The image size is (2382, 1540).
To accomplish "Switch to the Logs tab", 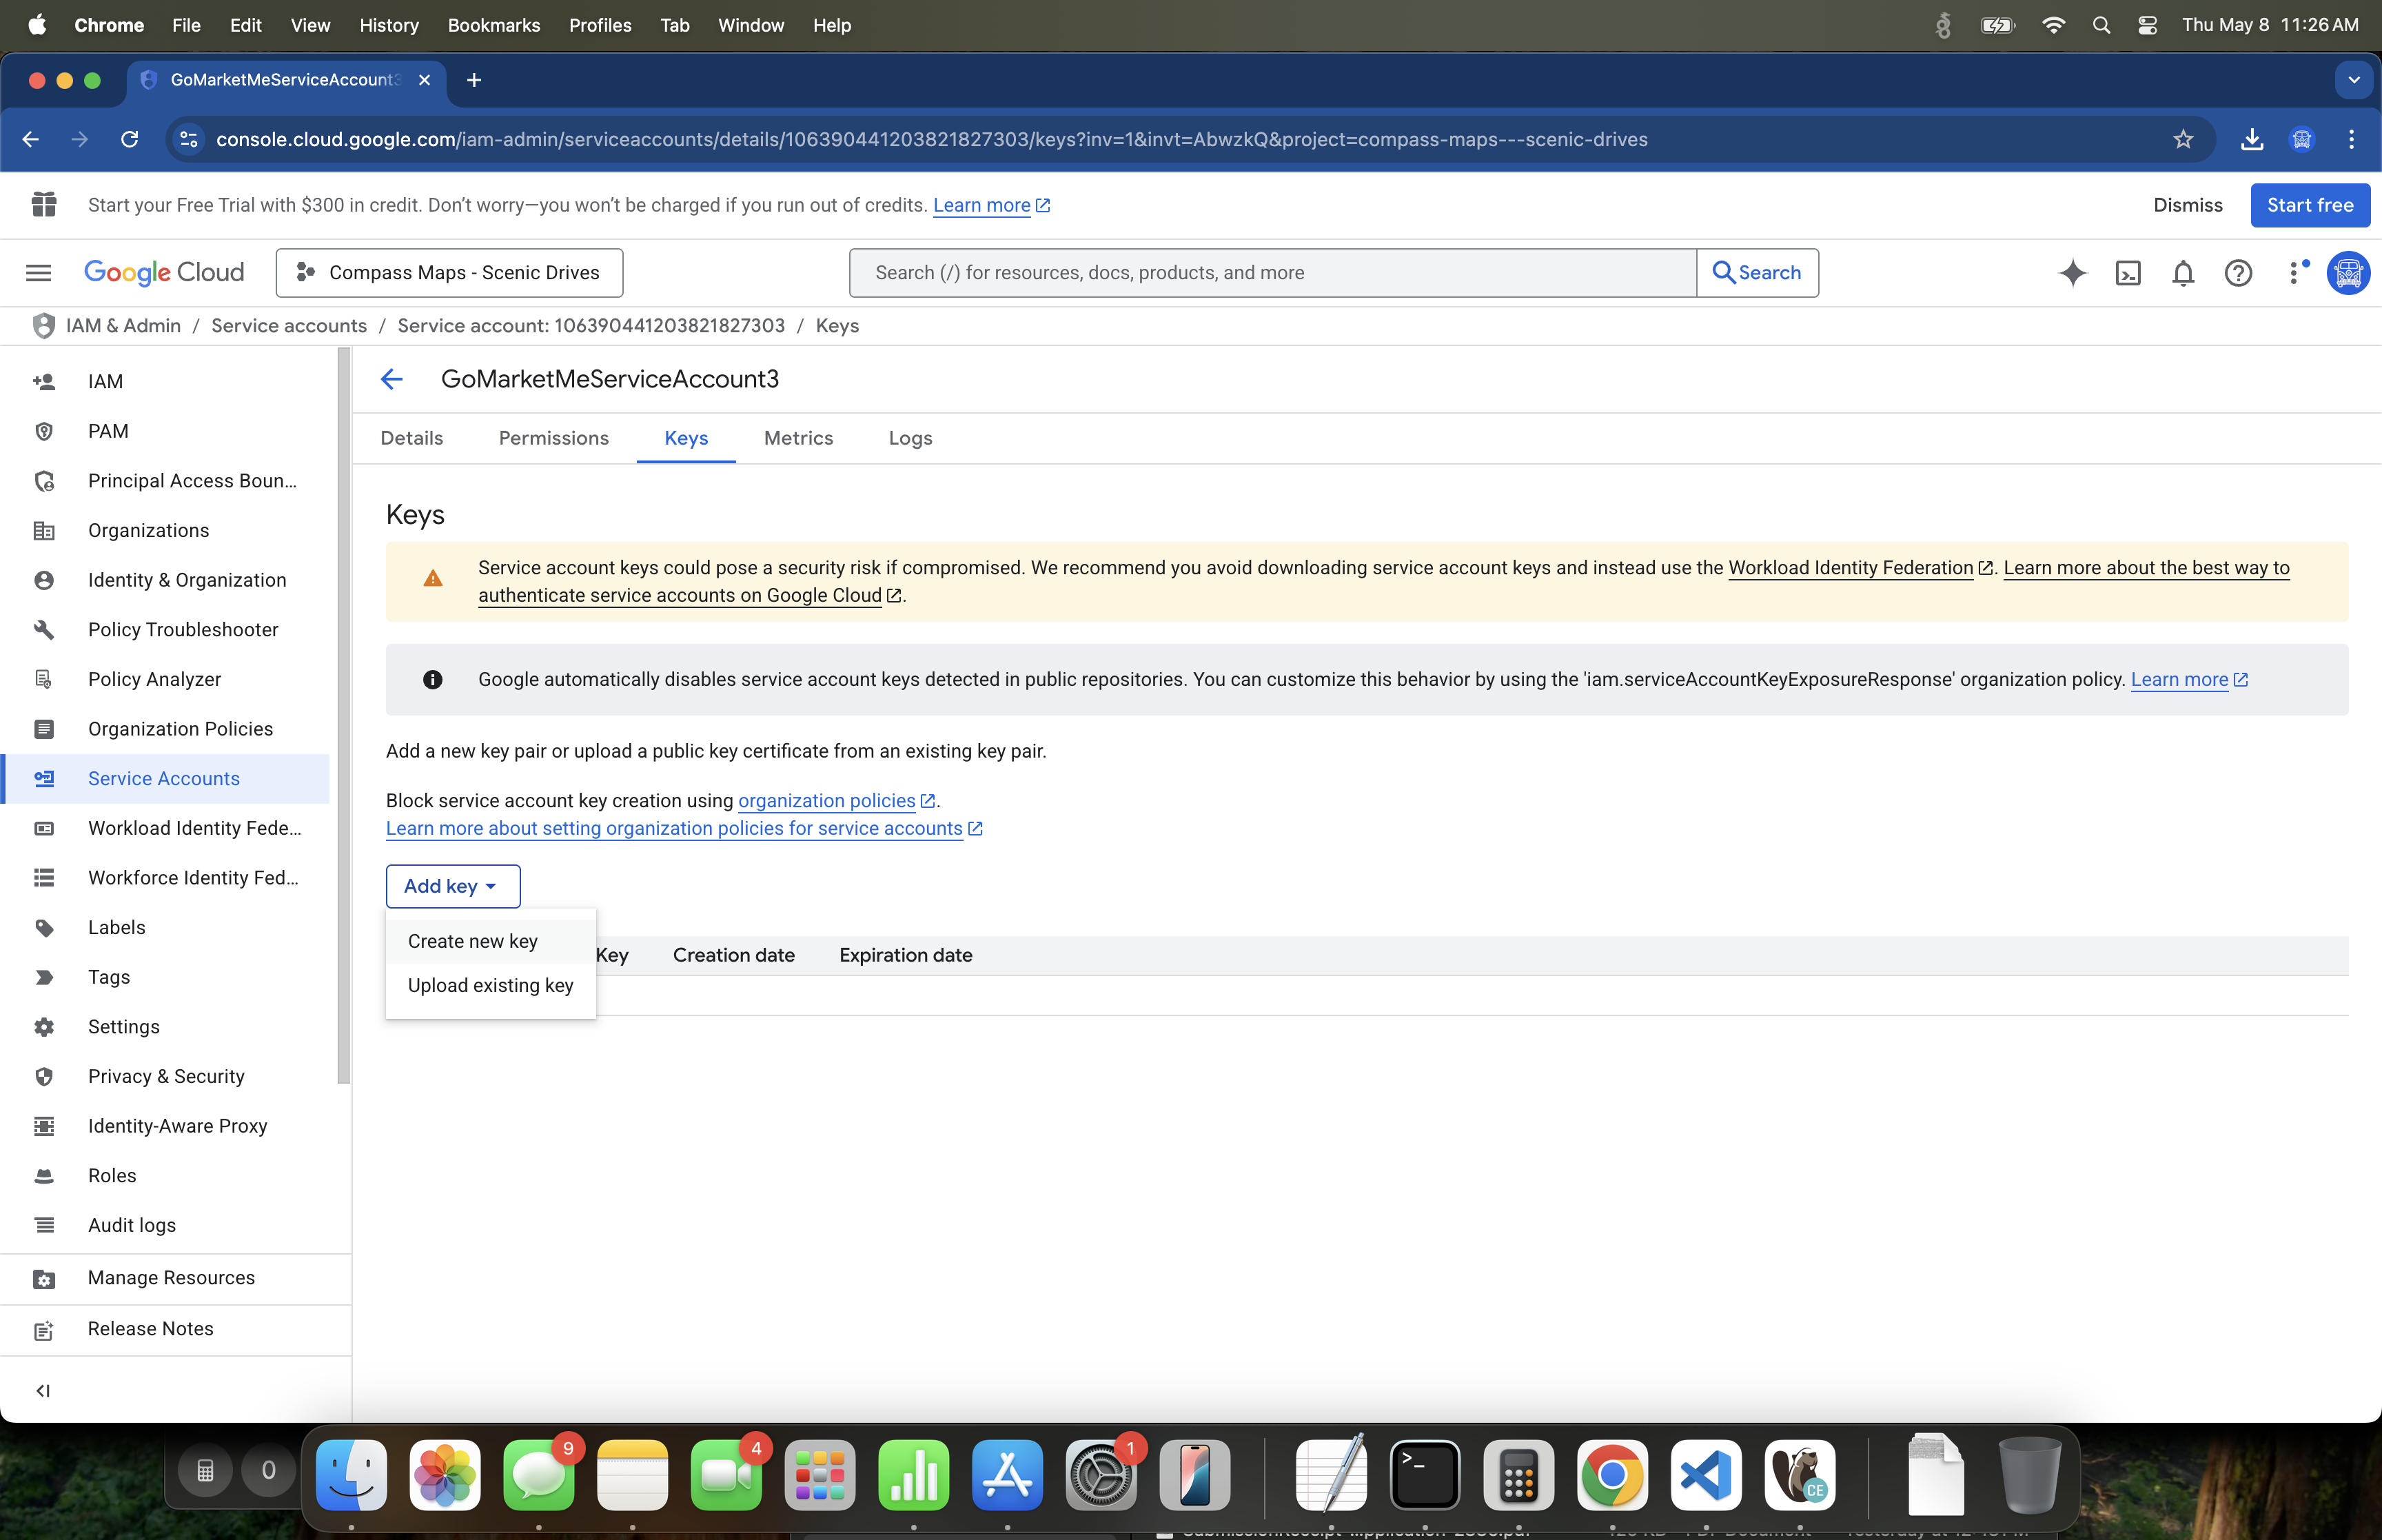I will pos(910,438).
